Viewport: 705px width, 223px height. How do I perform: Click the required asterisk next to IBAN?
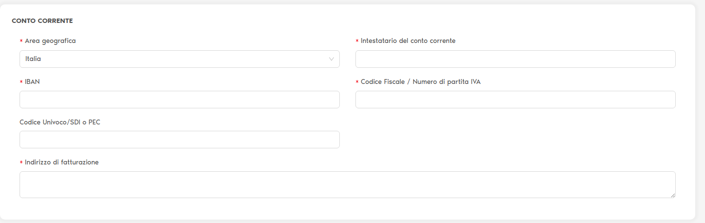pyautogui.click(x=21, y=82)
